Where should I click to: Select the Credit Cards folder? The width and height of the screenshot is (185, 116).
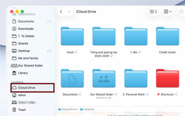point(167,36)
